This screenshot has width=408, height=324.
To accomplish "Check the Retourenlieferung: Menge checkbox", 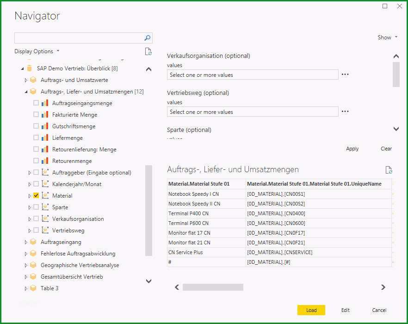I will [x=36, y=149].
